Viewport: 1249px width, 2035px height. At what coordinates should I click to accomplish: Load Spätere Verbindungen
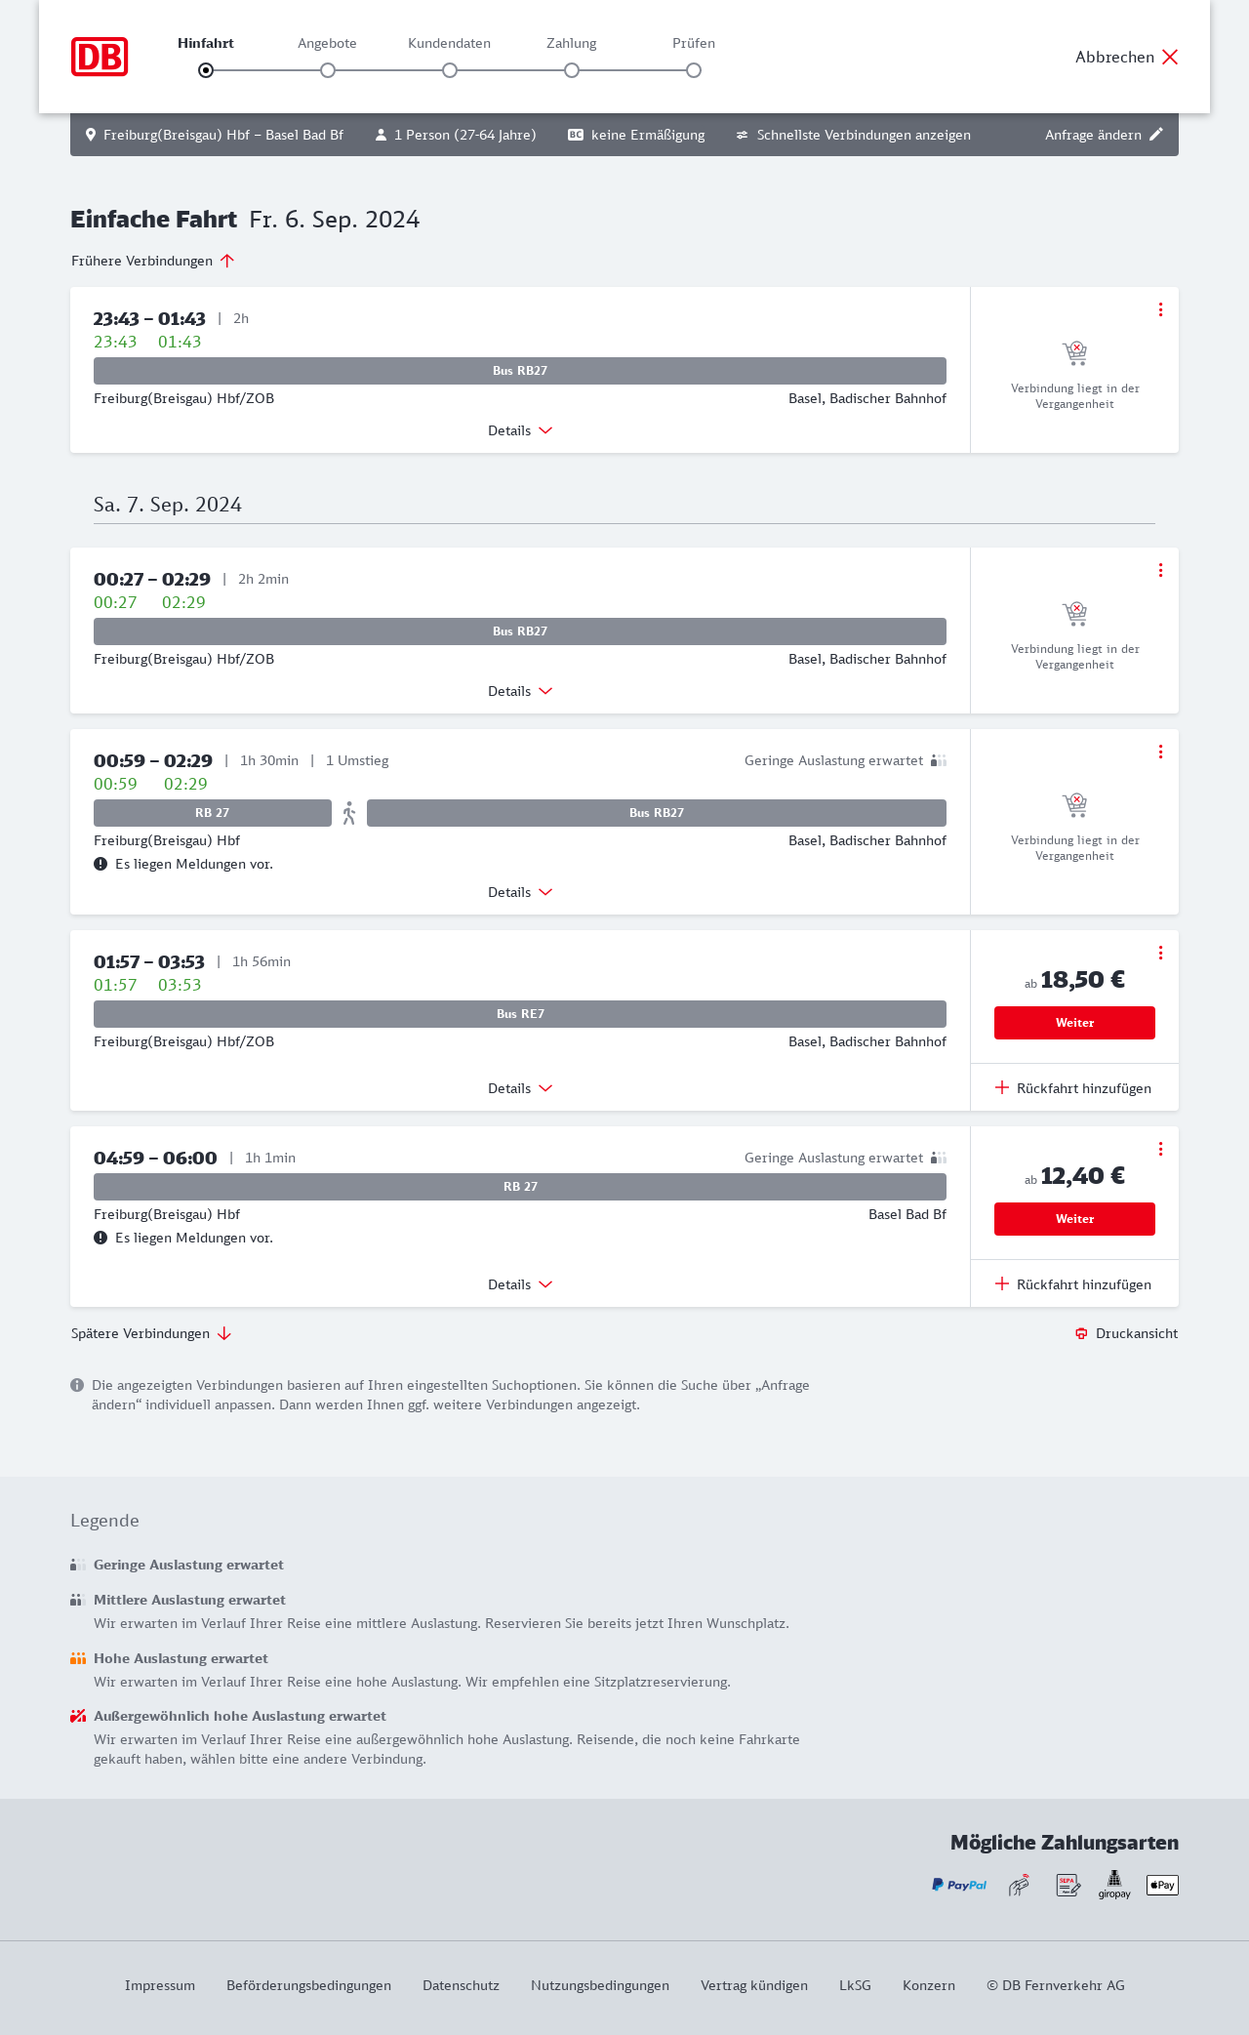pos(151,1333)
